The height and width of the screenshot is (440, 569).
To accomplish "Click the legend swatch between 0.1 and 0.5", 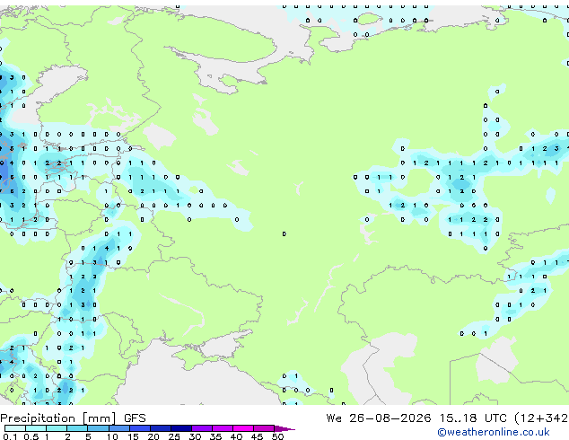I will tap(15, 428).
